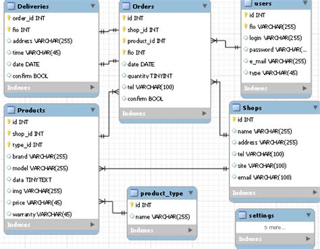Collapse the product_type table with header arrow
The width and height of the screenshot is (320, 249).
point(191,193)
